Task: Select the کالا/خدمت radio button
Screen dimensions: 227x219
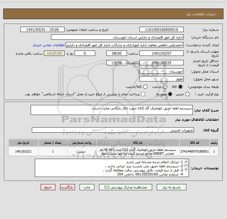Action: coord(145,87)
